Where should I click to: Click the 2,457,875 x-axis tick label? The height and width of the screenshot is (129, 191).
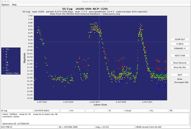(95, 102)
